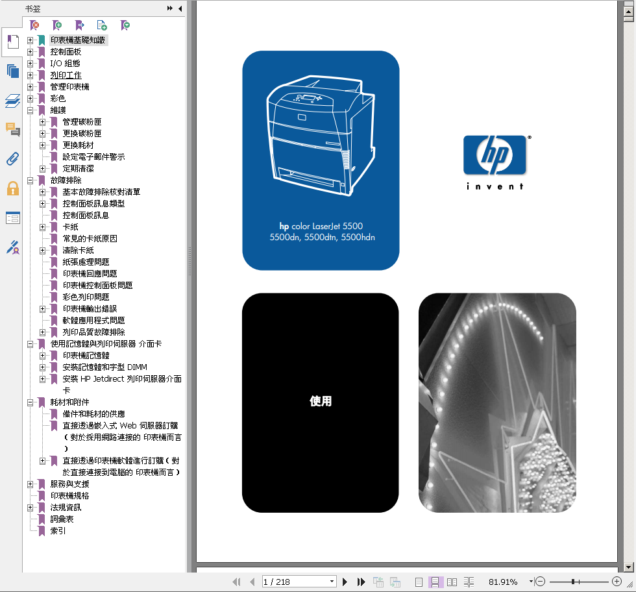The width and height of the screenshot is (636, 592).
Task: Switch to continuous facing layout
Action: coord(469,582)
